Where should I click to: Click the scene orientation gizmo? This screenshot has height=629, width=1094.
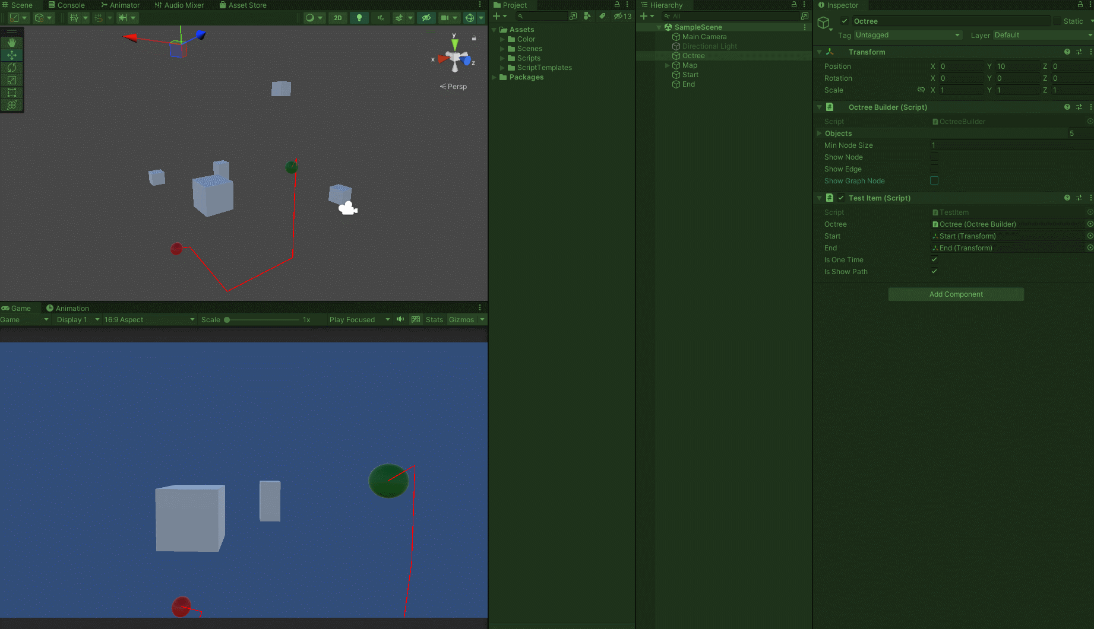click(455, 59)
